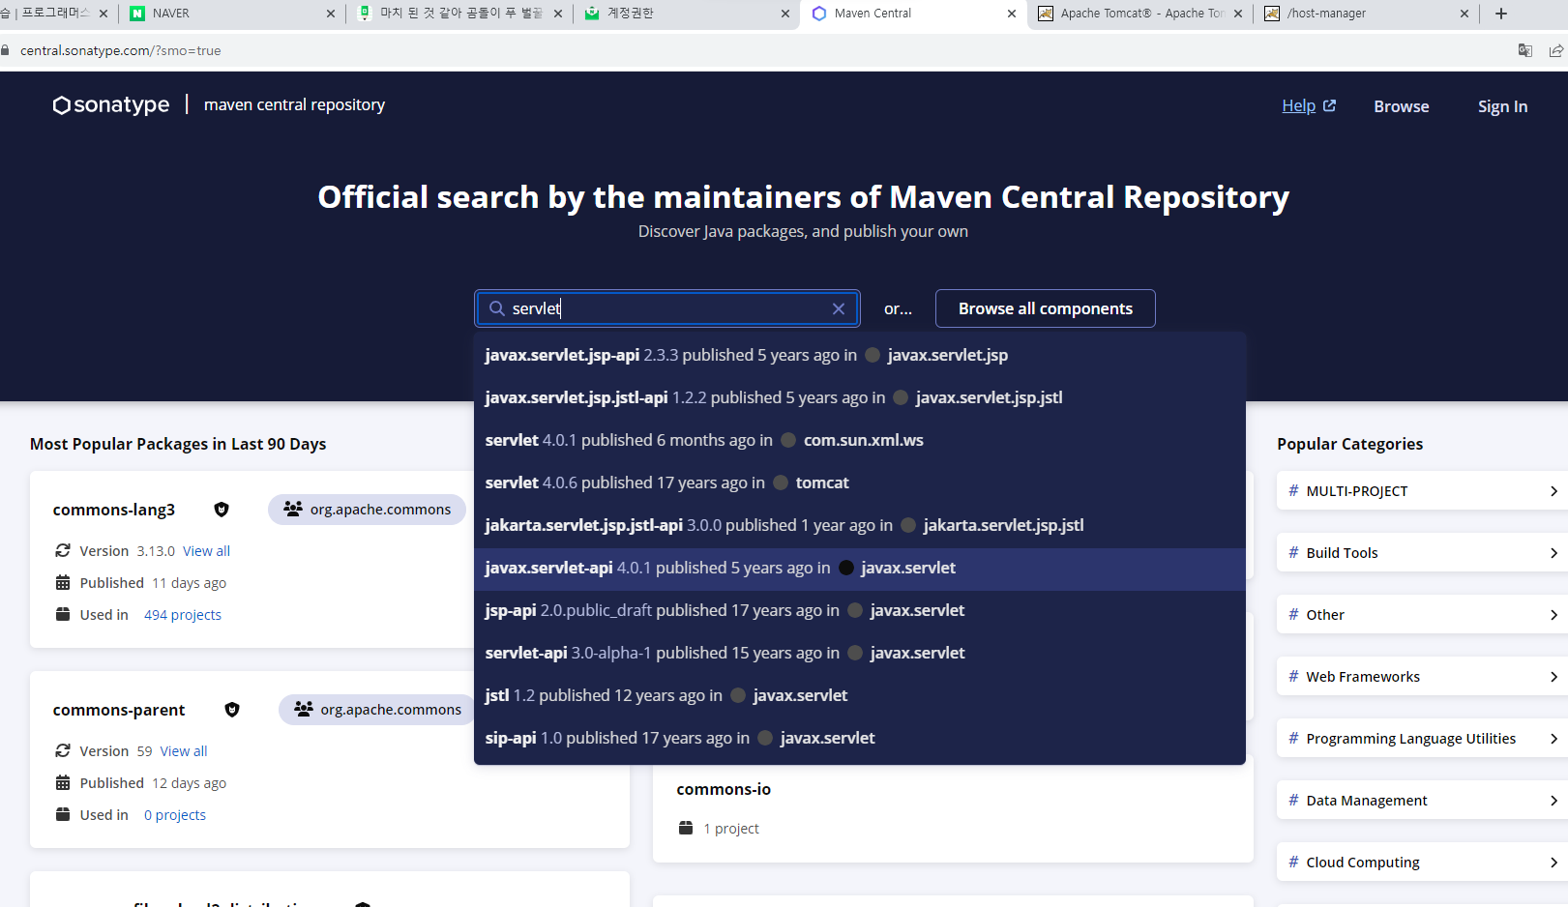Click the org.apache.commons tag on commons-parent
This screenshot has height=907, width=1568.
coord(377,710)
